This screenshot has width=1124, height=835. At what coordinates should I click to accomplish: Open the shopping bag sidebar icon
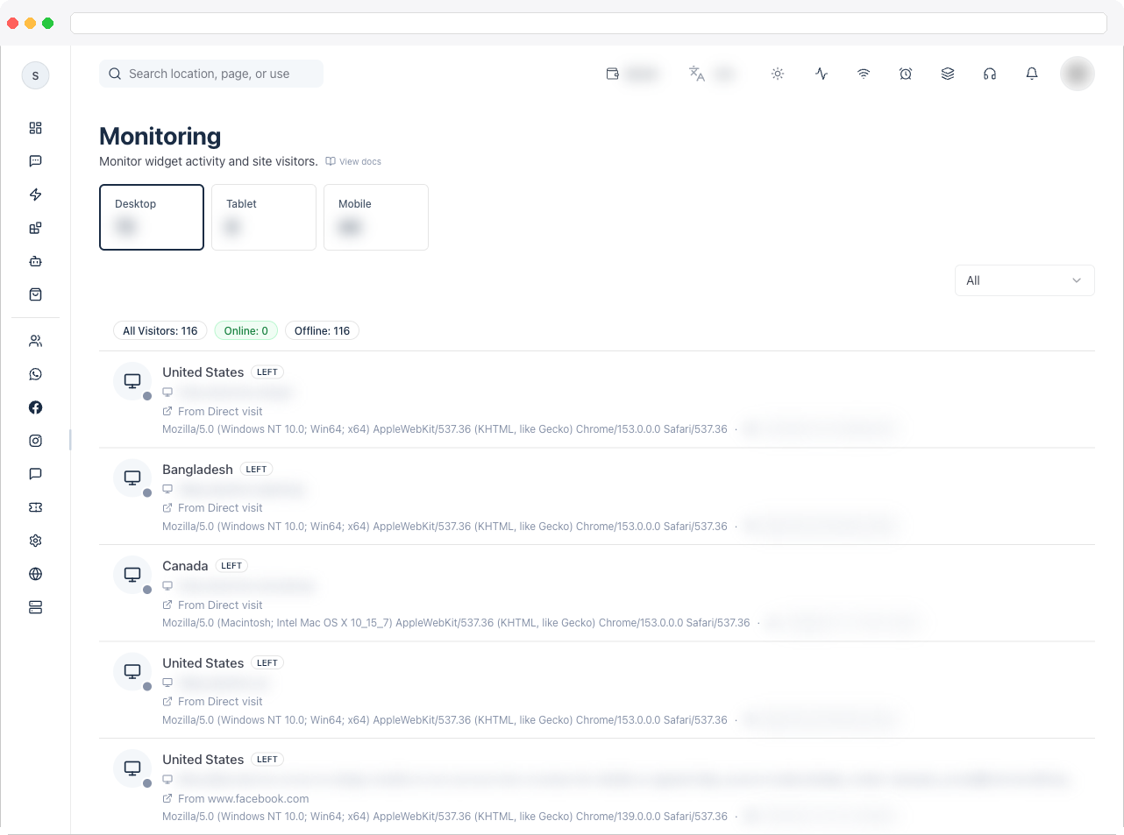point(35,294)
